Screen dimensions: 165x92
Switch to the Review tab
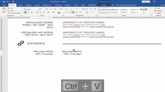point(68,5)
